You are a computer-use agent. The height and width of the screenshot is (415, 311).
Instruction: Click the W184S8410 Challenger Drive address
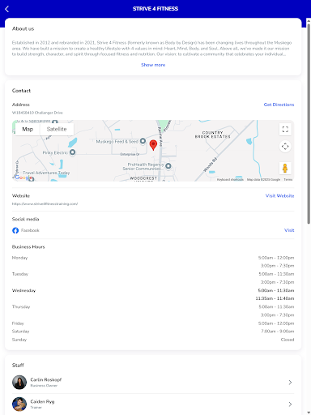[37, 113]
